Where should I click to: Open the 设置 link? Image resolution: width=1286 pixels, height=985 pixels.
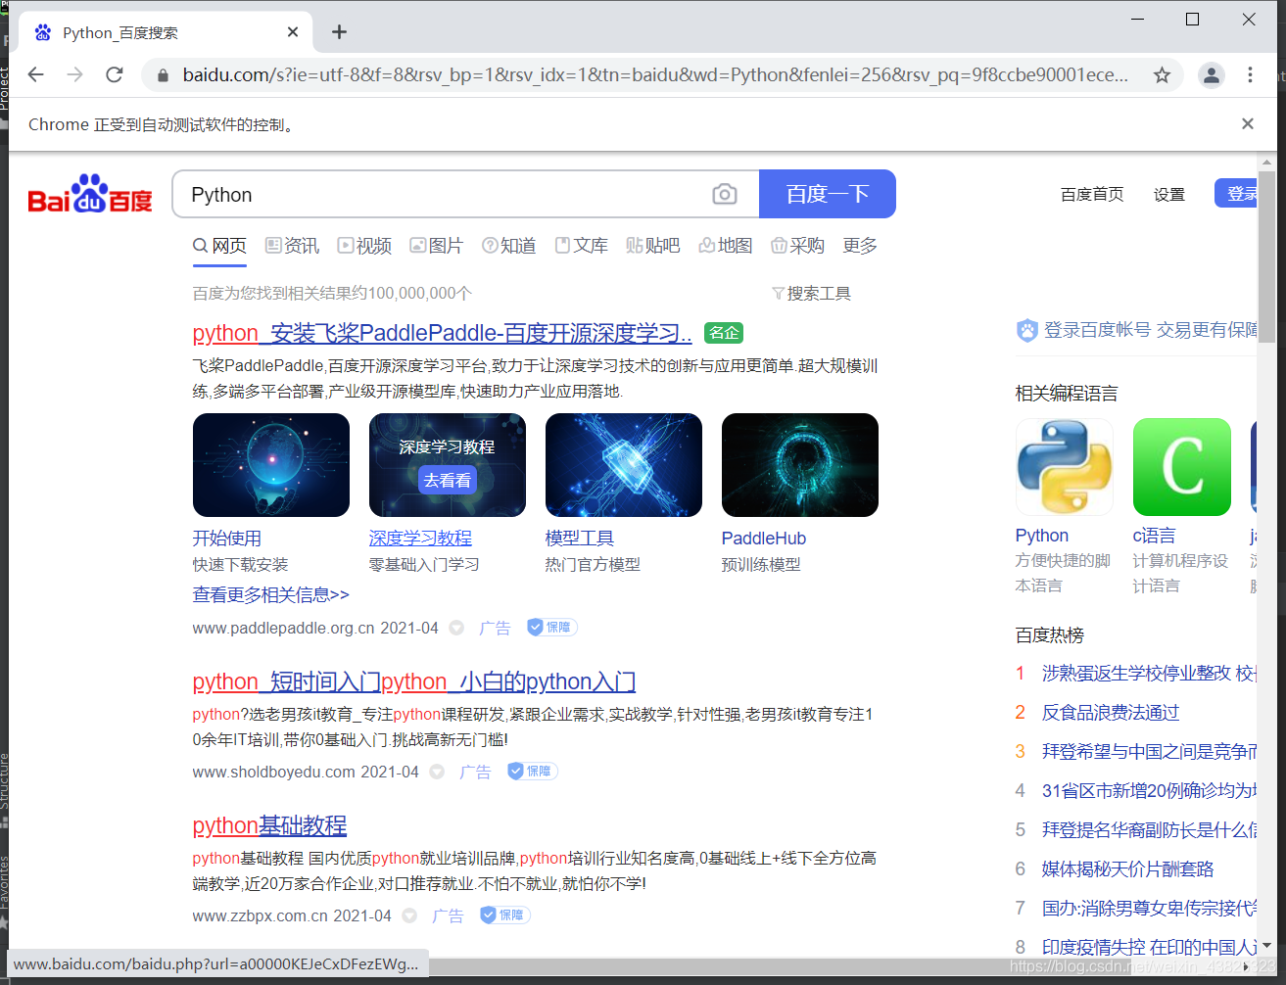(1168, 195)
